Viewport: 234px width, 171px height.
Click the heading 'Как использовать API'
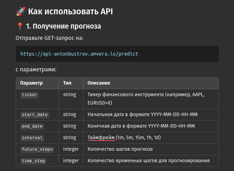coord(70,12)
